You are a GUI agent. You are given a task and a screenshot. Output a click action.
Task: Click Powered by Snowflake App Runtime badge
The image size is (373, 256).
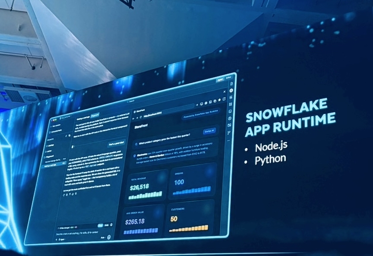point(201,114)
